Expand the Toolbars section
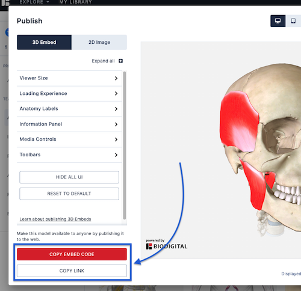 69,155
